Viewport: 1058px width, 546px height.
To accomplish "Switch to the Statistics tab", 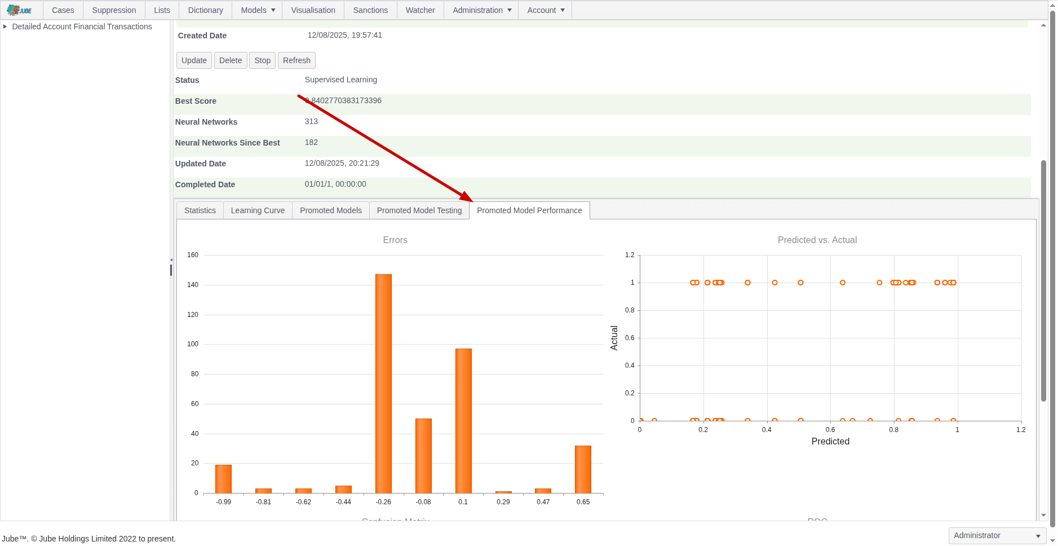I will (200, 210).
